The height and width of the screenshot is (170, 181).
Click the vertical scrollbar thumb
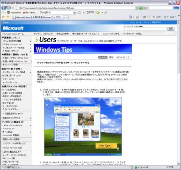pyautogui.click(x=179, y=48)
